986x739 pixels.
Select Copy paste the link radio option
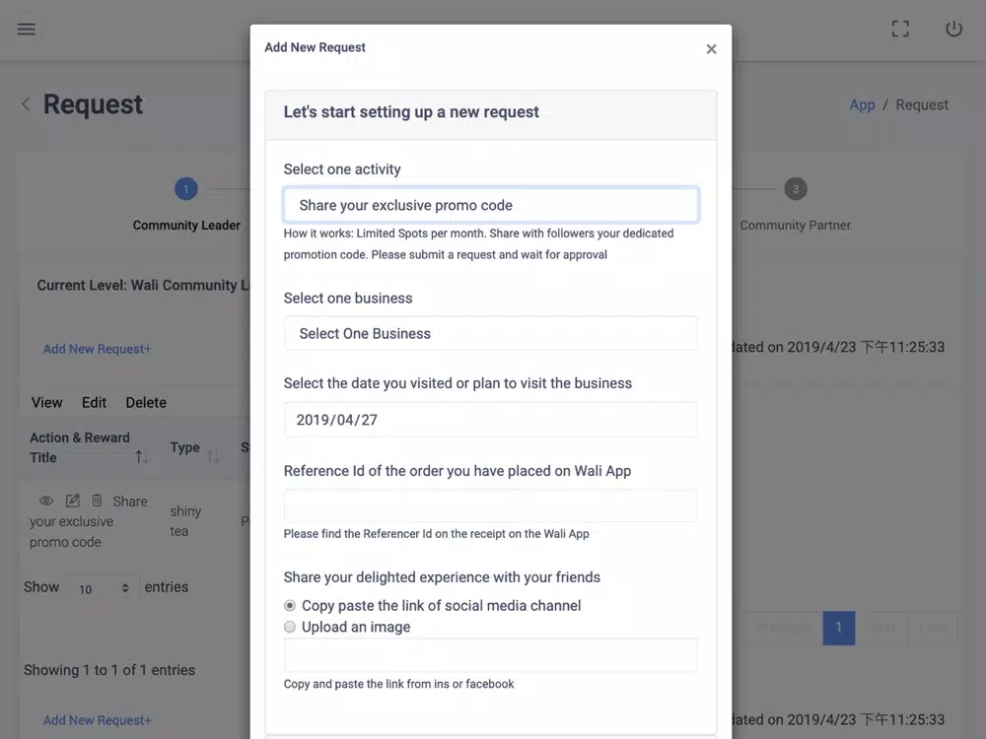click(x=289, y=606)
